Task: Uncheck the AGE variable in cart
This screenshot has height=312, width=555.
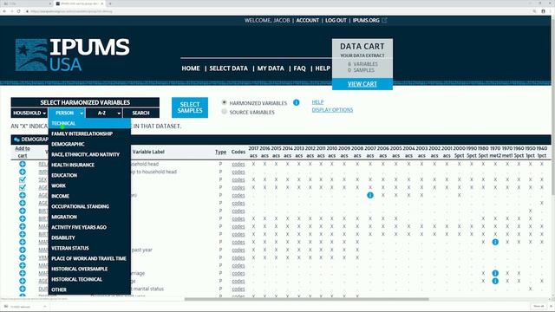Action: click(23, 187)
